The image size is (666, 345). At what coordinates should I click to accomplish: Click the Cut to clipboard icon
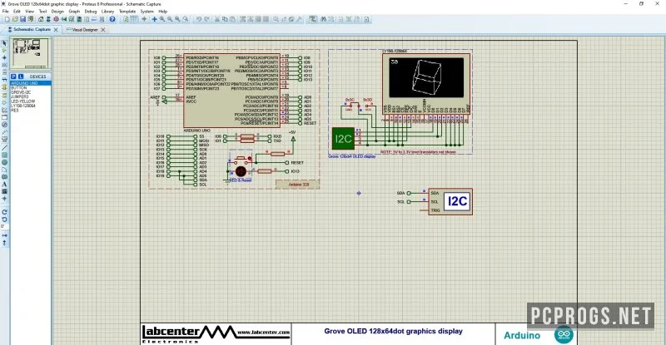217,19
